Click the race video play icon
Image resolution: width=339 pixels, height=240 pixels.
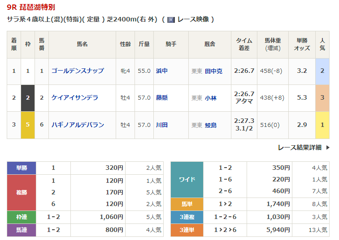171,20
